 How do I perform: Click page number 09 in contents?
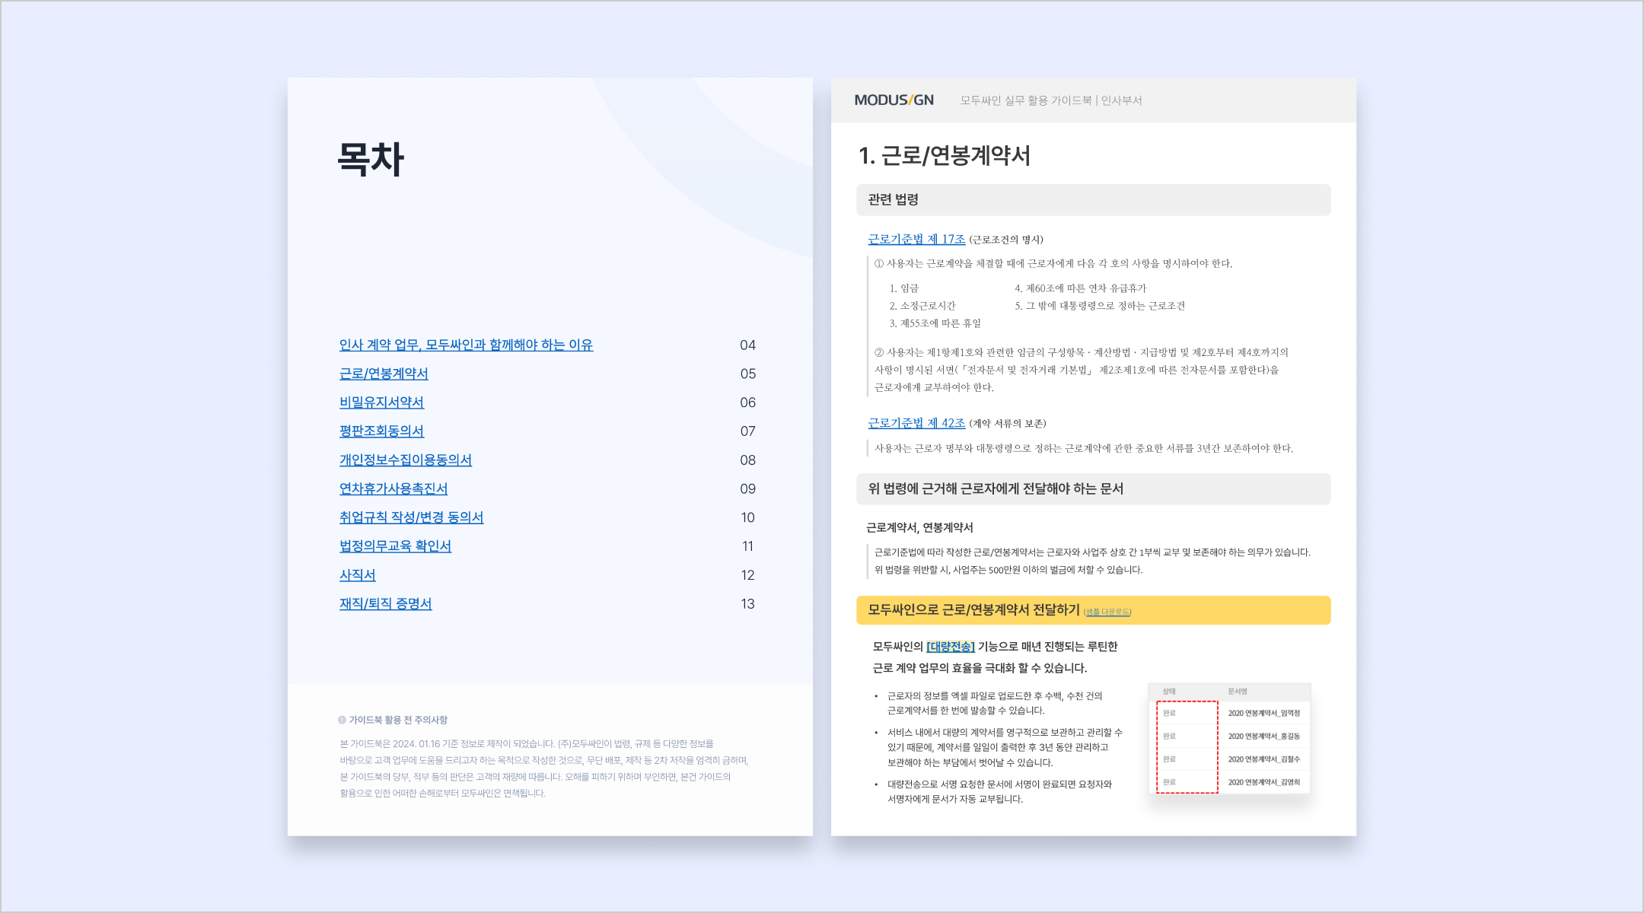tap(747, 489)
